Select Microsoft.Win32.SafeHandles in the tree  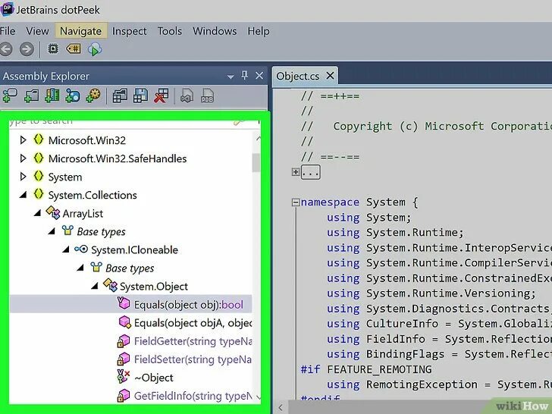pyautogui.click(x=118, y=158)
